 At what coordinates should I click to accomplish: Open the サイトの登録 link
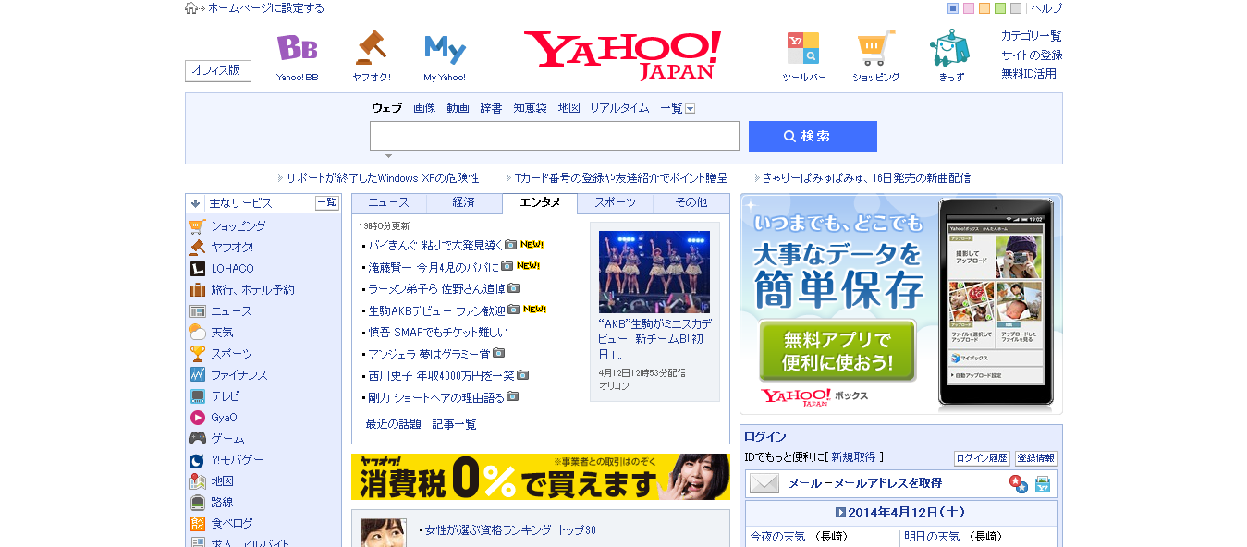(1032, 55)
